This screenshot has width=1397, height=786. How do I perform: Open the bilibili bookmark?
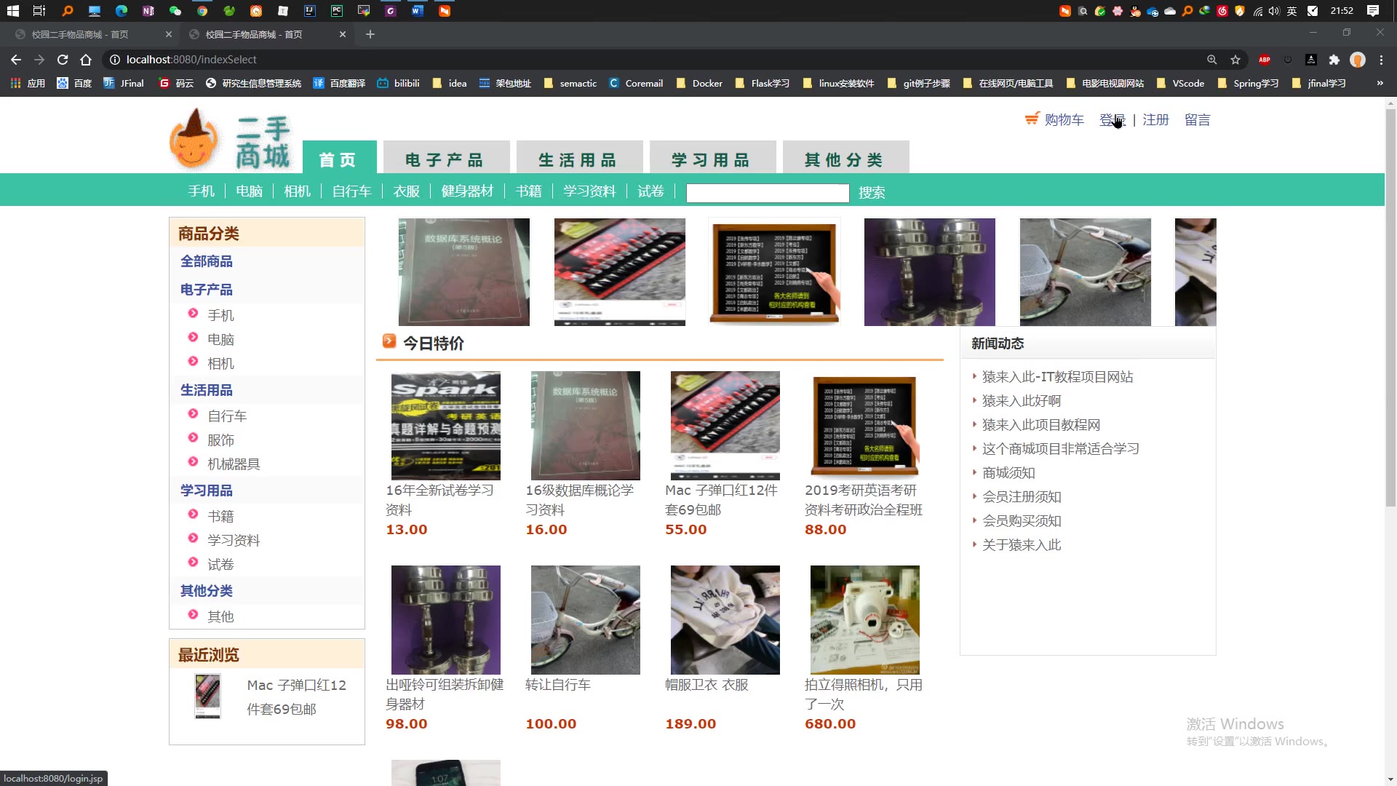pos(398,83)
